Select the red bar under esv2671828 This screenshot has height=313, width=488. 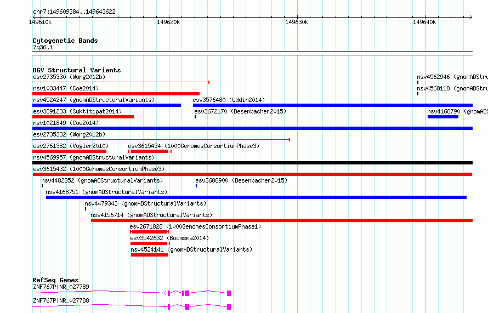coord(149,232)
